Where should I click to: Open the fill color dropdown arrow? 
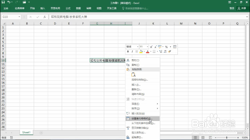[x=144, y=52]
